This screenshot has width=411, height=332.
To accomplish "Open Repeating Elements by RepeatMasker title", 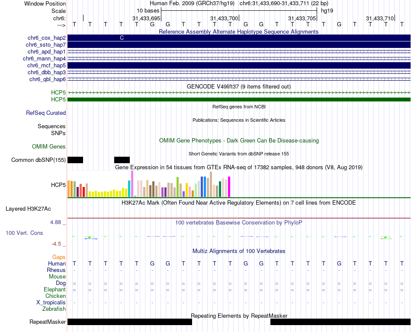I will [239, 316].
